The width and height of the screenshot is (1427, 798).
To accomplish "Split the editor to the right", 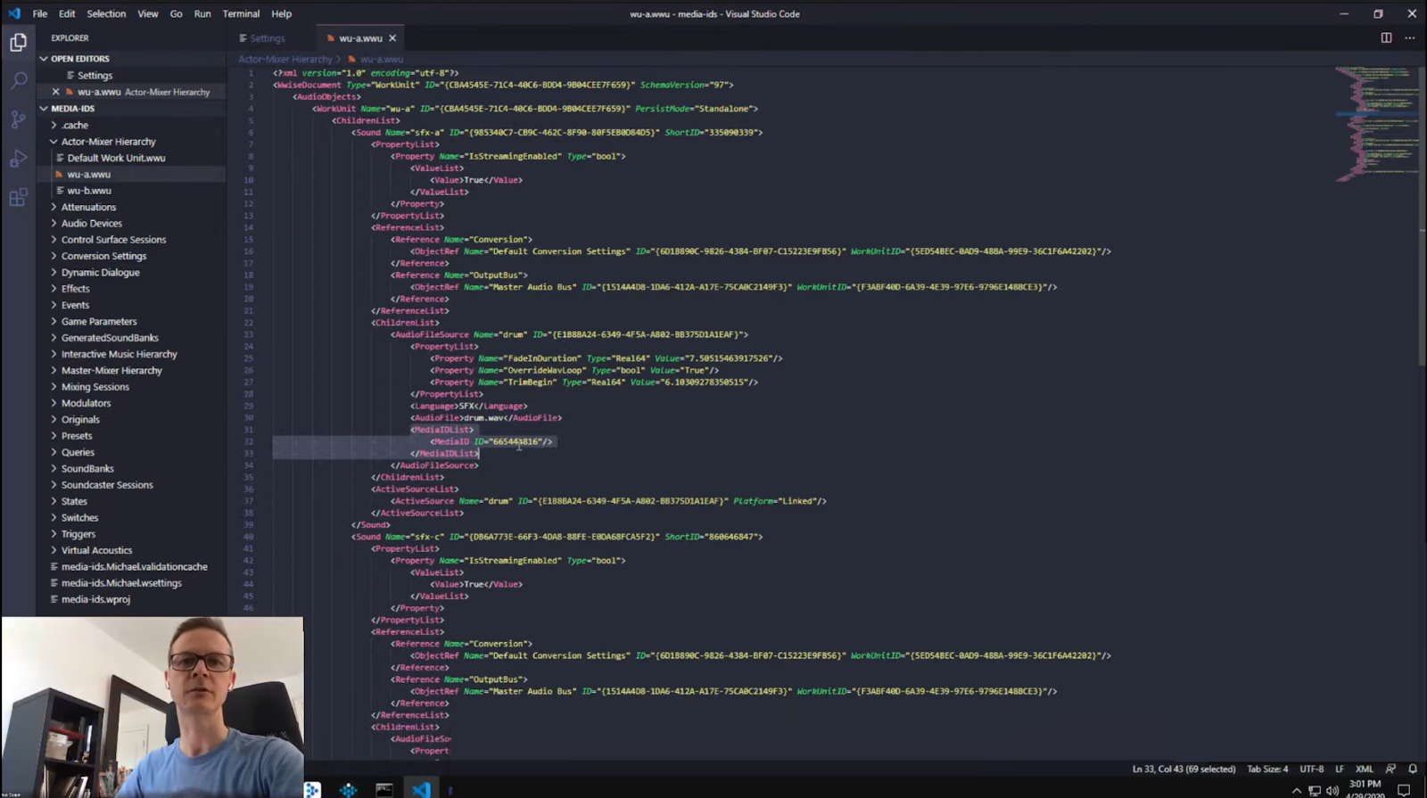I will 1386,37.
